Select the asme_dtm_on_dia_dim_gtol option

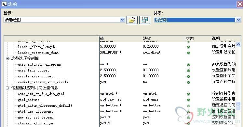click(41, 94)
